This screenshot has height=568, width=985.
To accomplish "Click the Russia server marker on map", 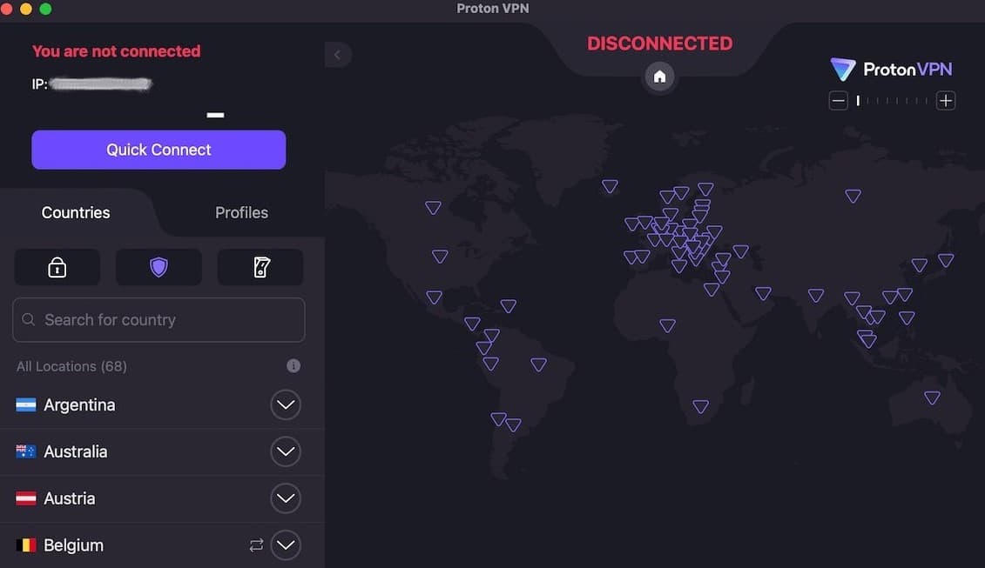I will pos(853,196).
